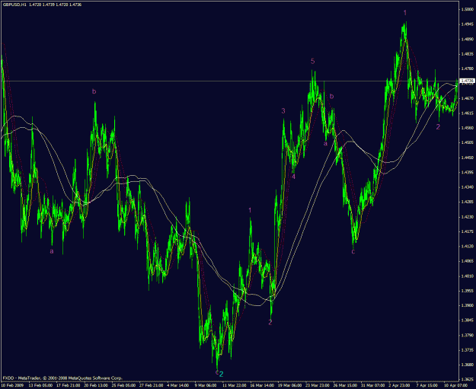Click the "19 Mar 06:00" time label
This screenshot has width=476, height=389.
(x=289, y=385)
